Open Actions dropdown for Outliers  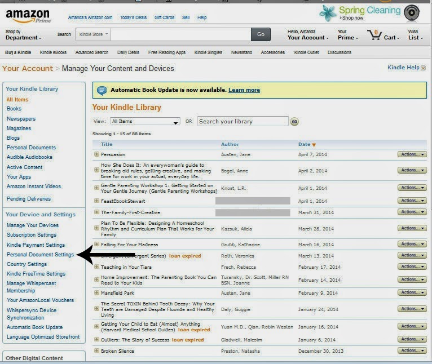coord(412,340)
